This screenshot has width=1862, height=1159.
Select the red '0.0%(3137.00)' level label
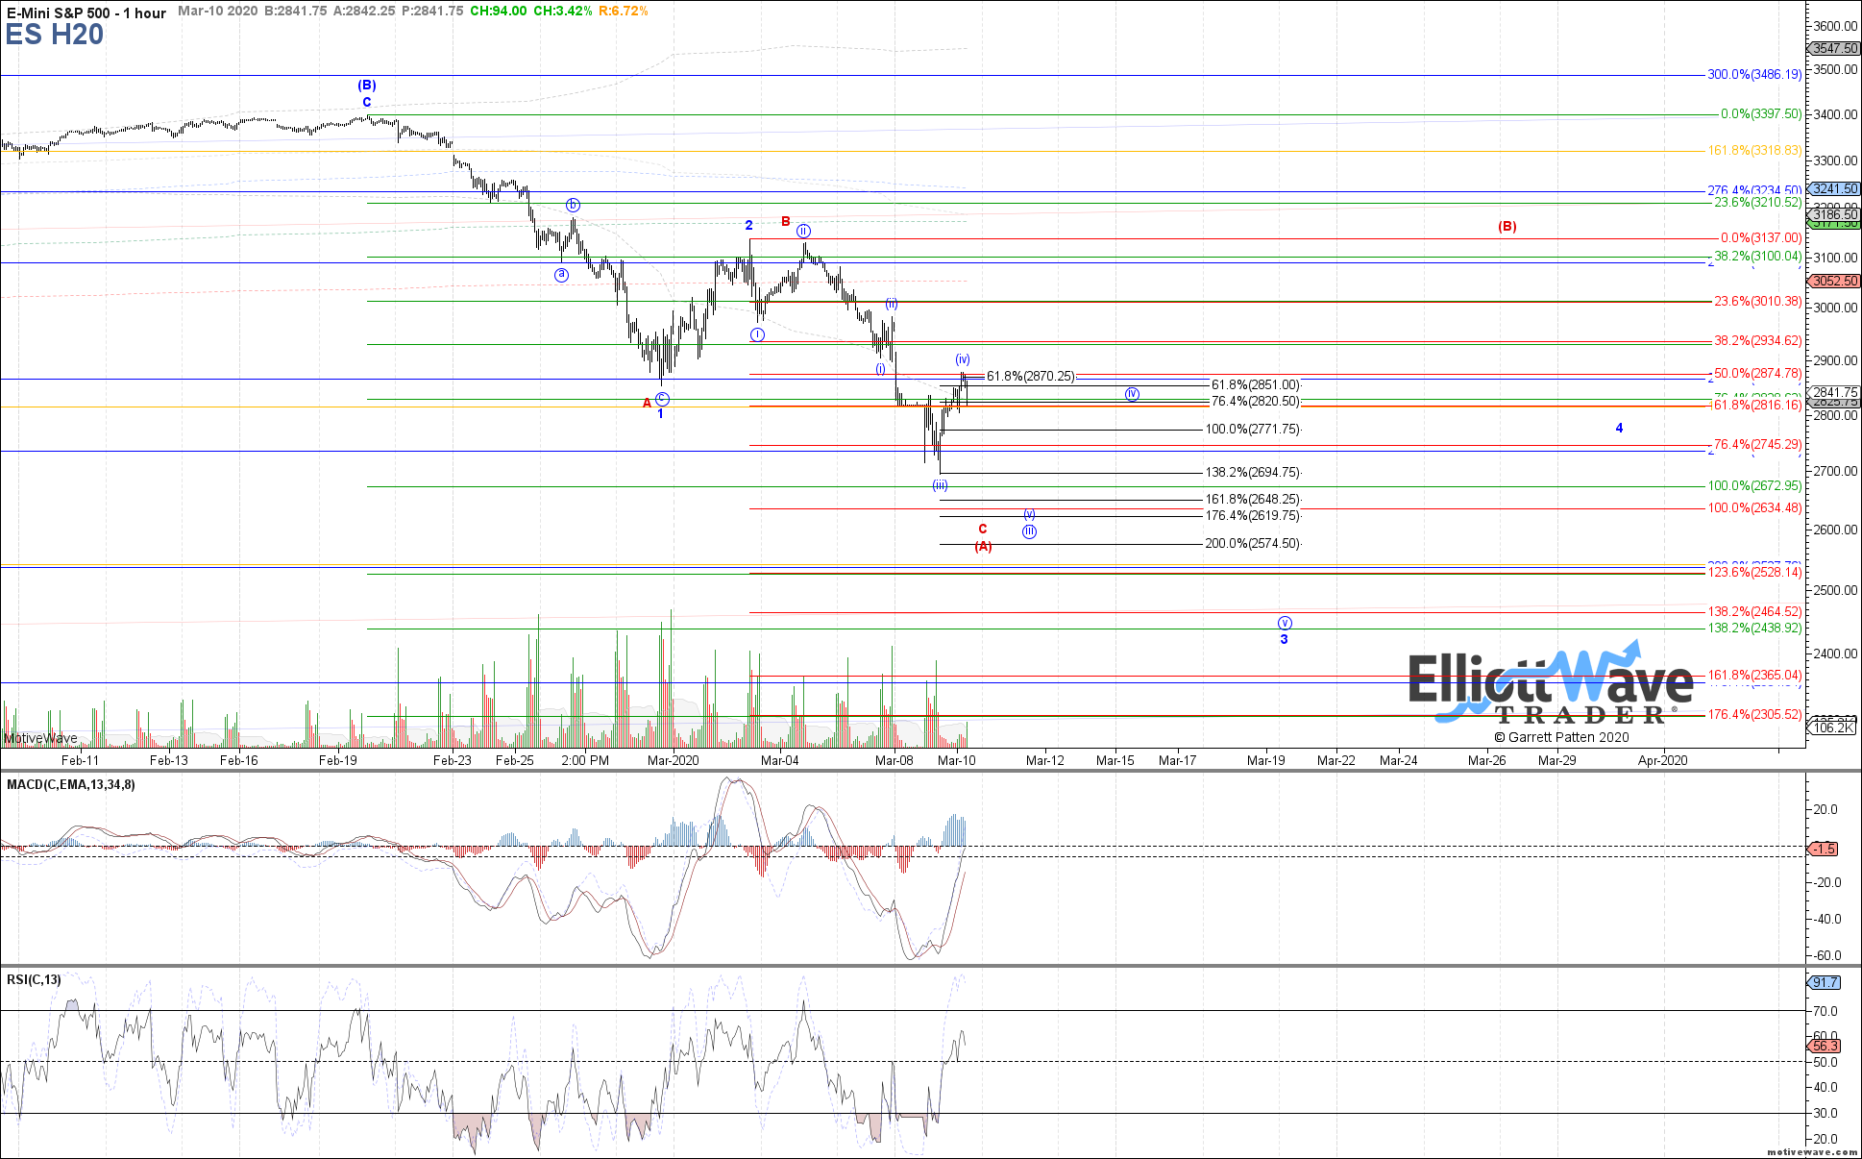1761,238
